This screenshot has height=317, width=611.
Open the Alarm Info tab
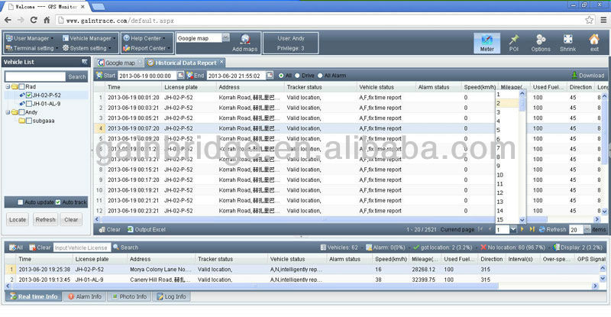(x=85, y=296)
